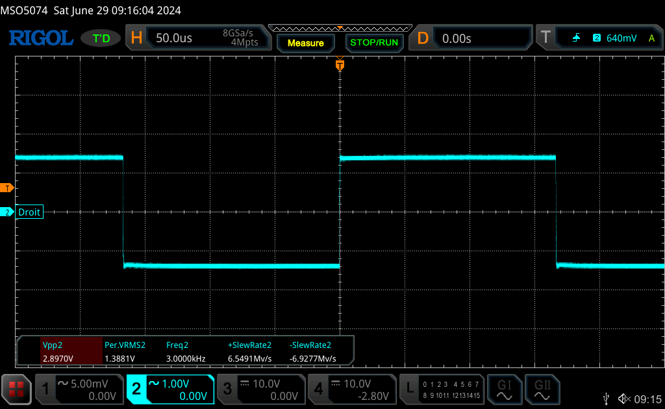
Task: Select the rising edge trigger icon
Action: tap(577, 38)
